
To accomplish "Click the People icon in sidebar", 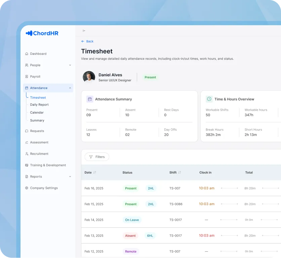I will 27,65.
